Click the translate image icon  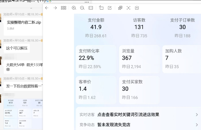(120, 8)
